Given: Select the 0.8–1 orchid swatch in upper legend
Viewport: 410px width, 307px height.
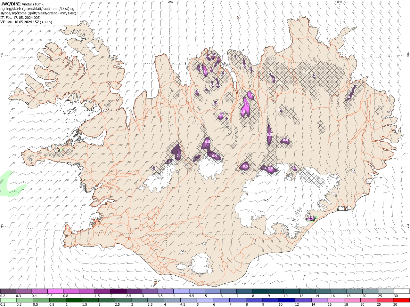Looking at the screenshot, I should (71, 291).
